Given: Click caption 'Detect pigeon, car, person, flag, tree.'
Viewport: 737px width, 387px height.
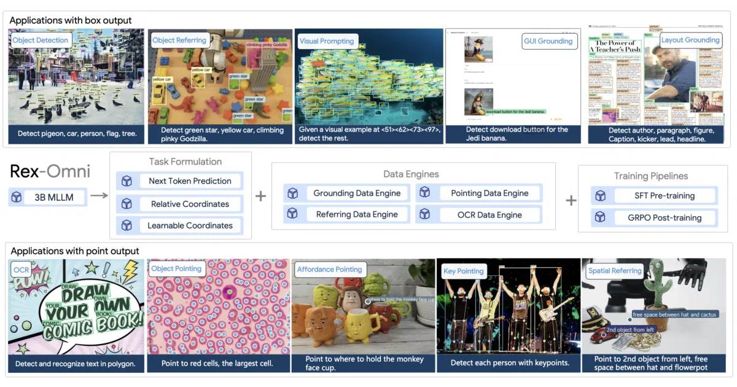Looking at the screenshot, I should [77, 133].
